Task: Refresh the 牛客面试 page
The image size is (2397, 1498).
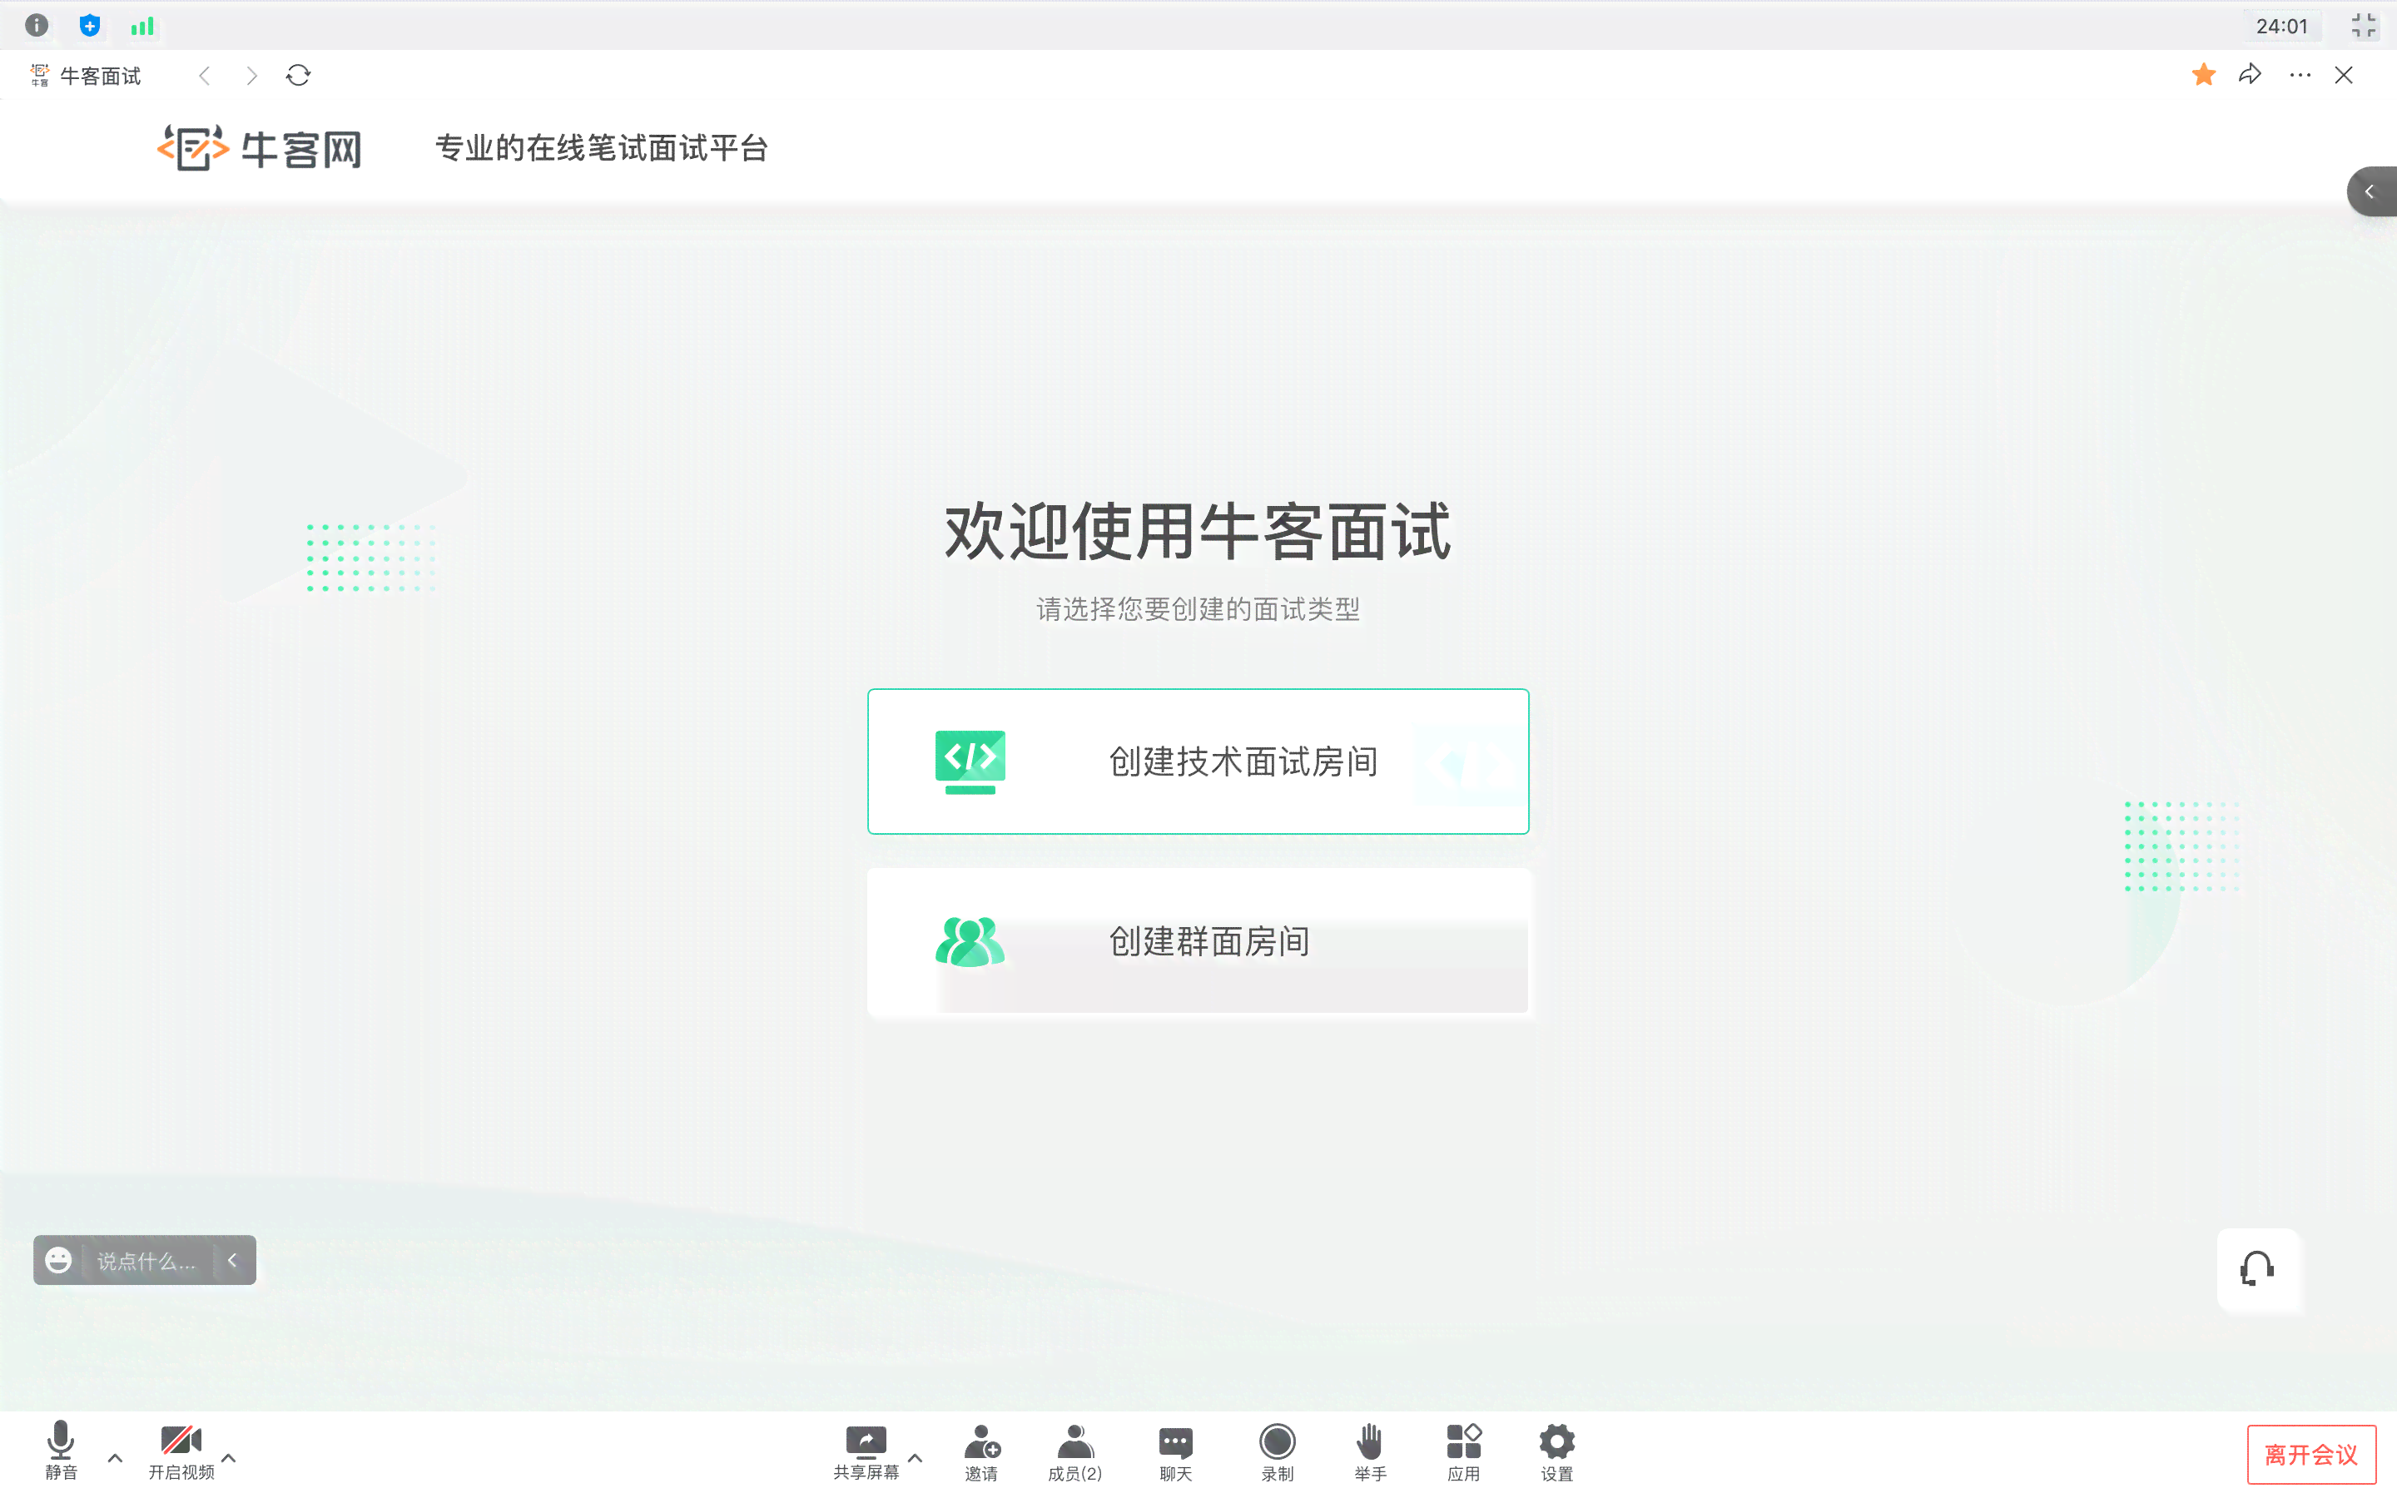Action: pos(298,75)
